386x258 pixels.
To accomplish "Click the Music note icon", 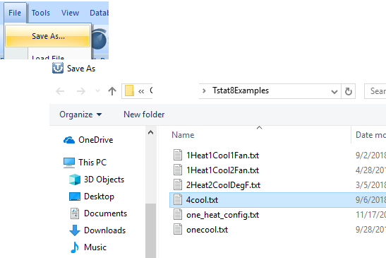I will (74, 247).
